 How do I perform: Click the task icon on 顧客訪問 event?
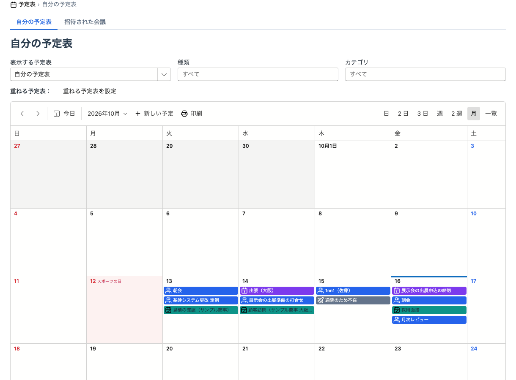click(244, 310)
